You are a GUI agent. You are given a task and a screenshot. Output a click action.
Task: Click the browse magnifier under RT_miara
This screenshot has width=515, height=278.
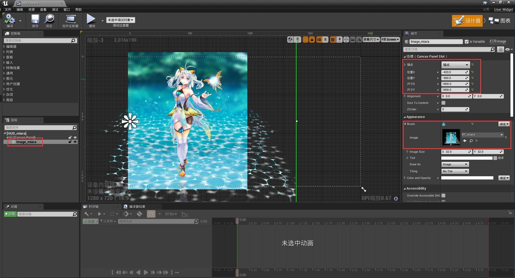(x=471, y=141)
